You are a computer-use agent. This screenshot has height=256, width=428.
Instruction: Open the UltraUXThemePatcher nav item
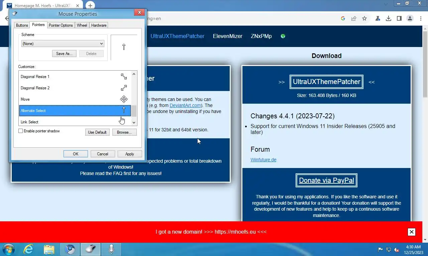pyautogui.click(x=177, y=36)
